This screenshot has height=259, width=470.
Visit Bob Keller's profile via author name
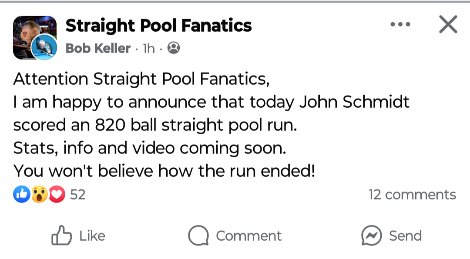click(98, 48)
